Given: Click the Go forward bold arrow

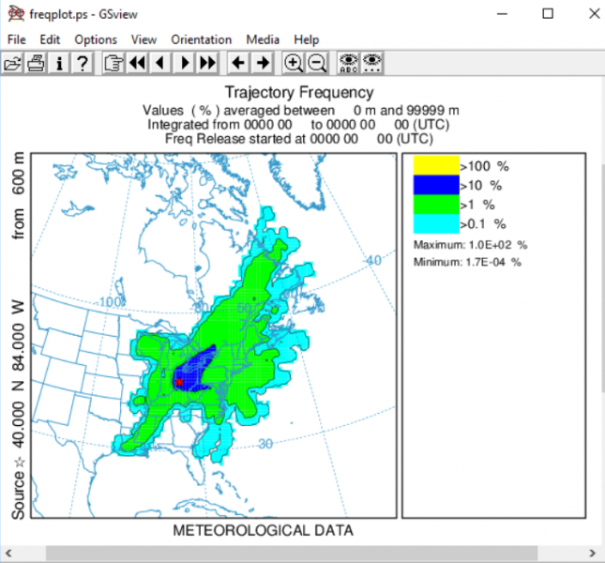Looking at the screenshot, I should [x=263, y=63].
